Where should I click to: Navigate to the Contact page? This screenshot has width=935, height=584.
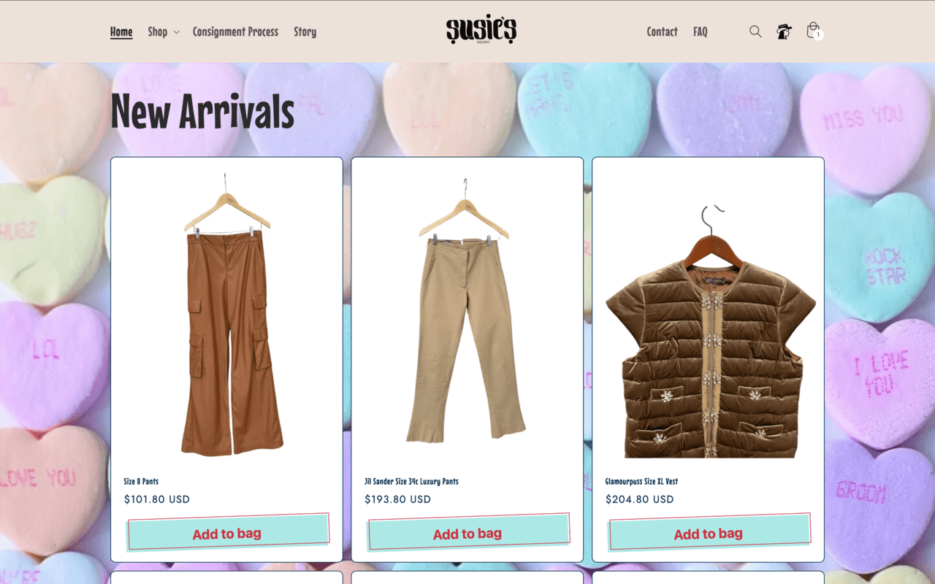tap(662, 31)
